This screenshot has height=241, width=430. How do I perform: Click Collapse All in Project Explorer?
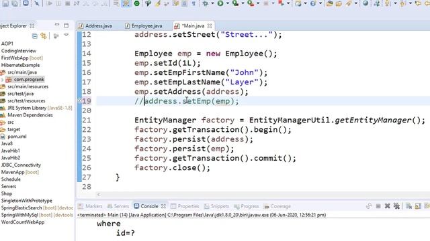(x=34, y=35)
